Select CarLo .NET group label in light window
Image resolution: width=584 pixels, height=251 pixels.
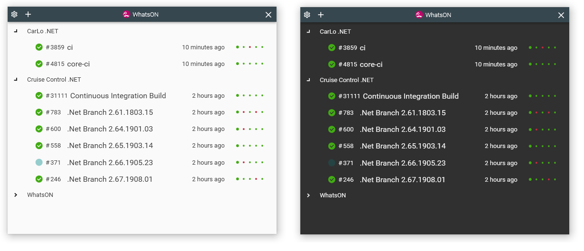(x=43, y=31)
